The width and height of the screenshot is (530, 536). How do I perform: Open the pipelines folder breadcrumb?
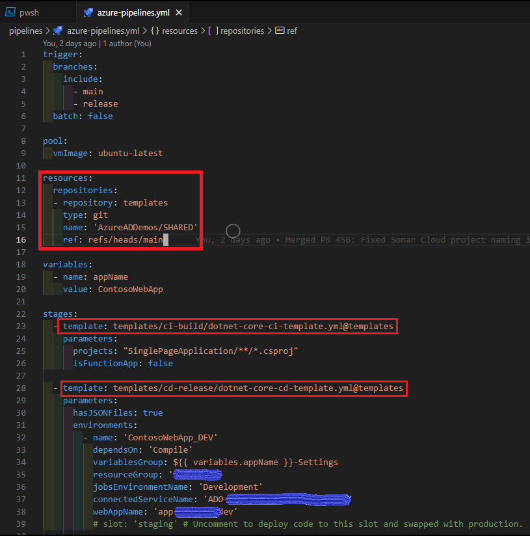point(25,31)
